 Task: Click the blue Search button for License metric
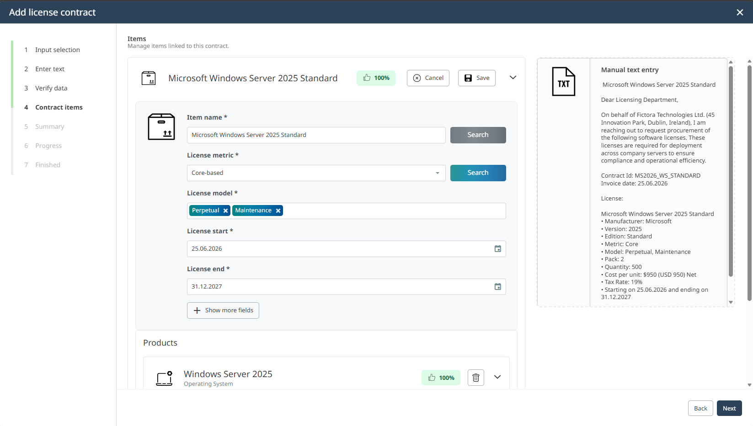tap(478, 173)
